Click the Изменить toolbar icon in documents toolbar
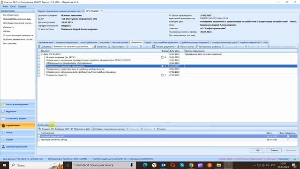300x169 pixels. tap(95, 46)
